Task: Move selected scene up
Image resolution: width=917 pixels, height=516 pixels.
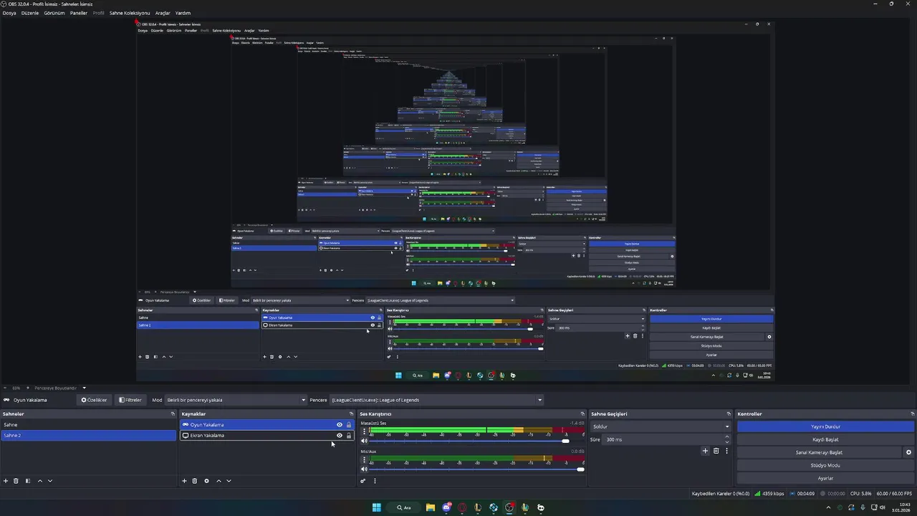Action: 40,481
